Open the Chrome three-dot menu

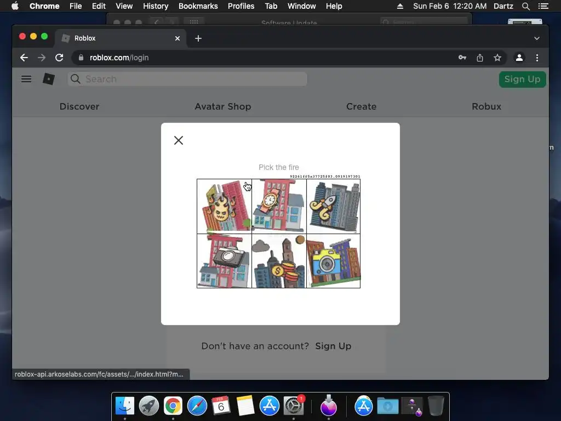coord(537,58)
